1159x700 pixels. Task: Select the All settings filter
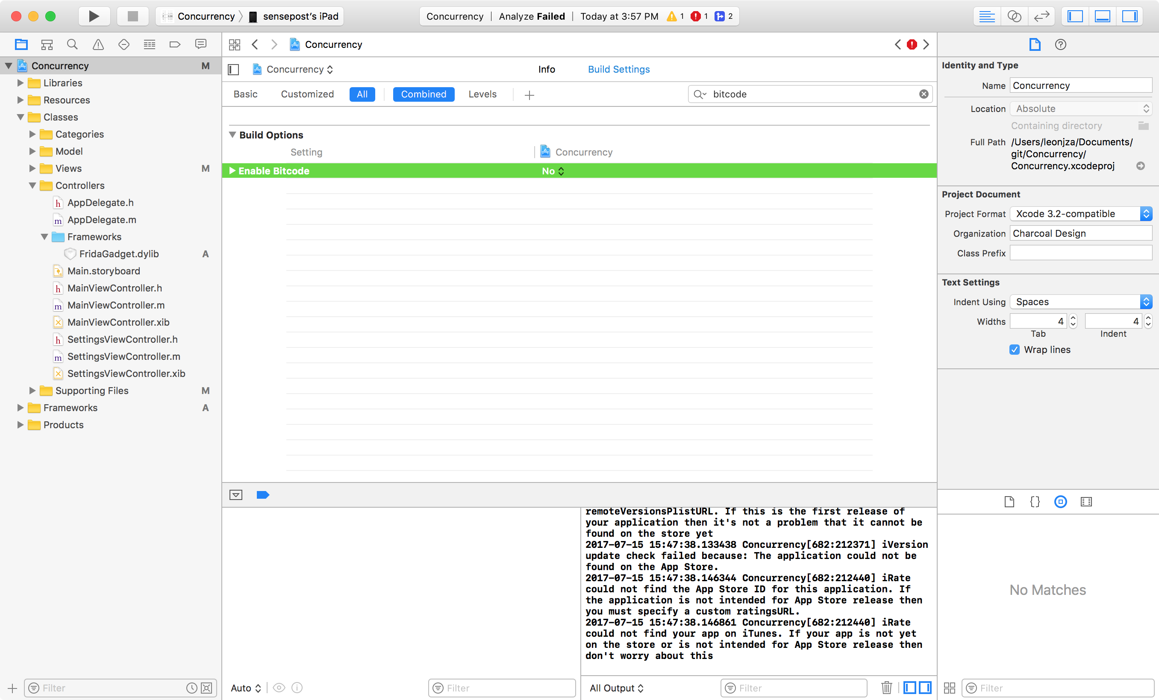pyautogui.click(x=362, y=94)
